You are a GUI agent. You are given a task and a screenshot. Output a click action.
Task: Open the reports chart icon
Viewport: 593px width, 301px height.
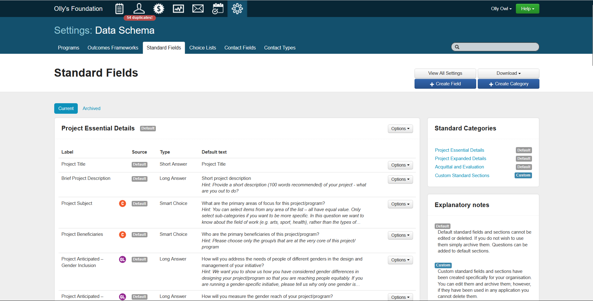[x=178, y=9]
